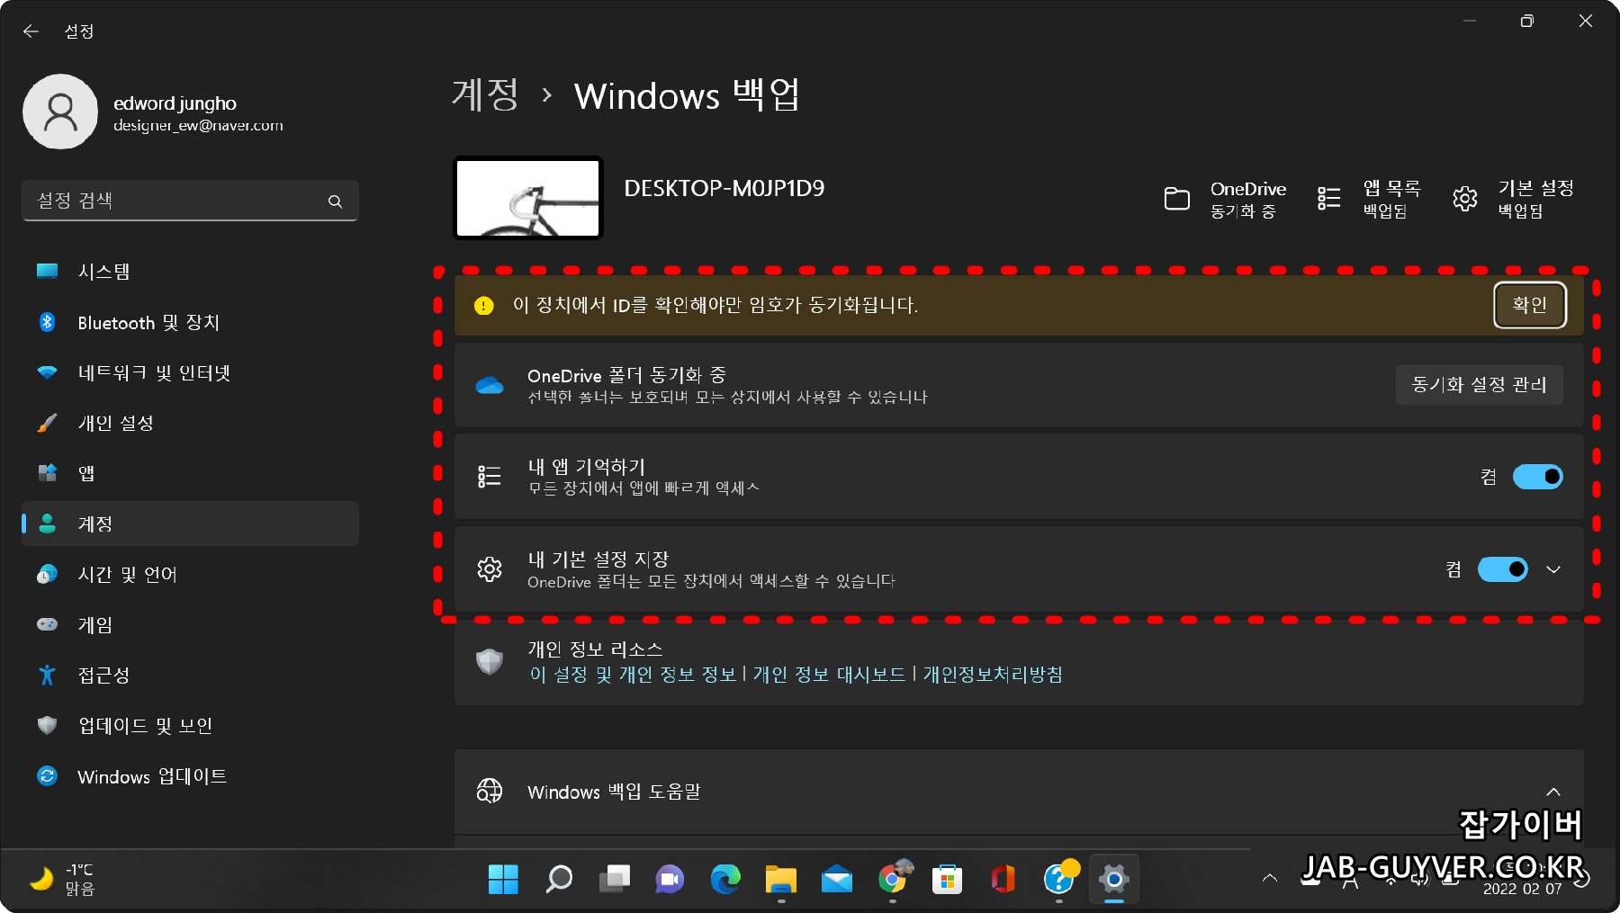Click the Settings gear on the taskbar

pos(1114,879)
